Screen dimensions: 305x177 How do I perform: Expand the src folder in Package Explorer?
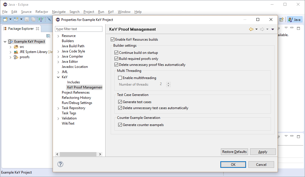click(11, 47)
